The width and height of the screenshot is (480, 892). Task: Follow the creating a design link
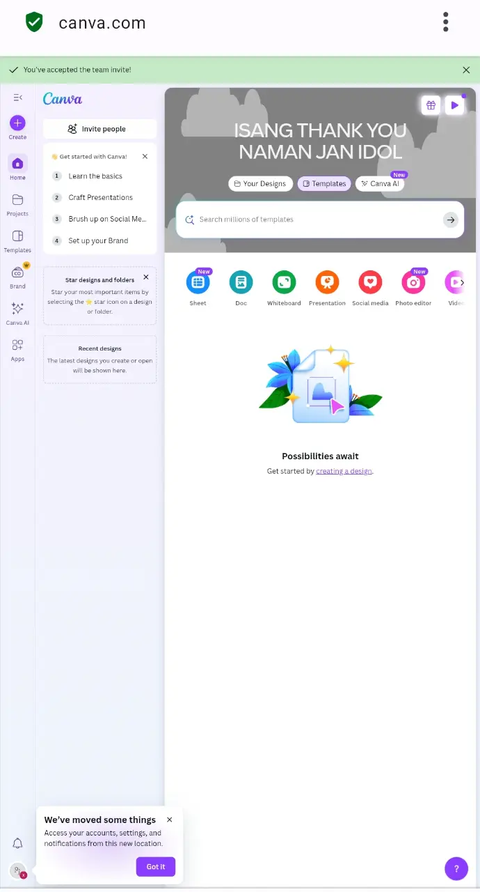pos(344,471)
